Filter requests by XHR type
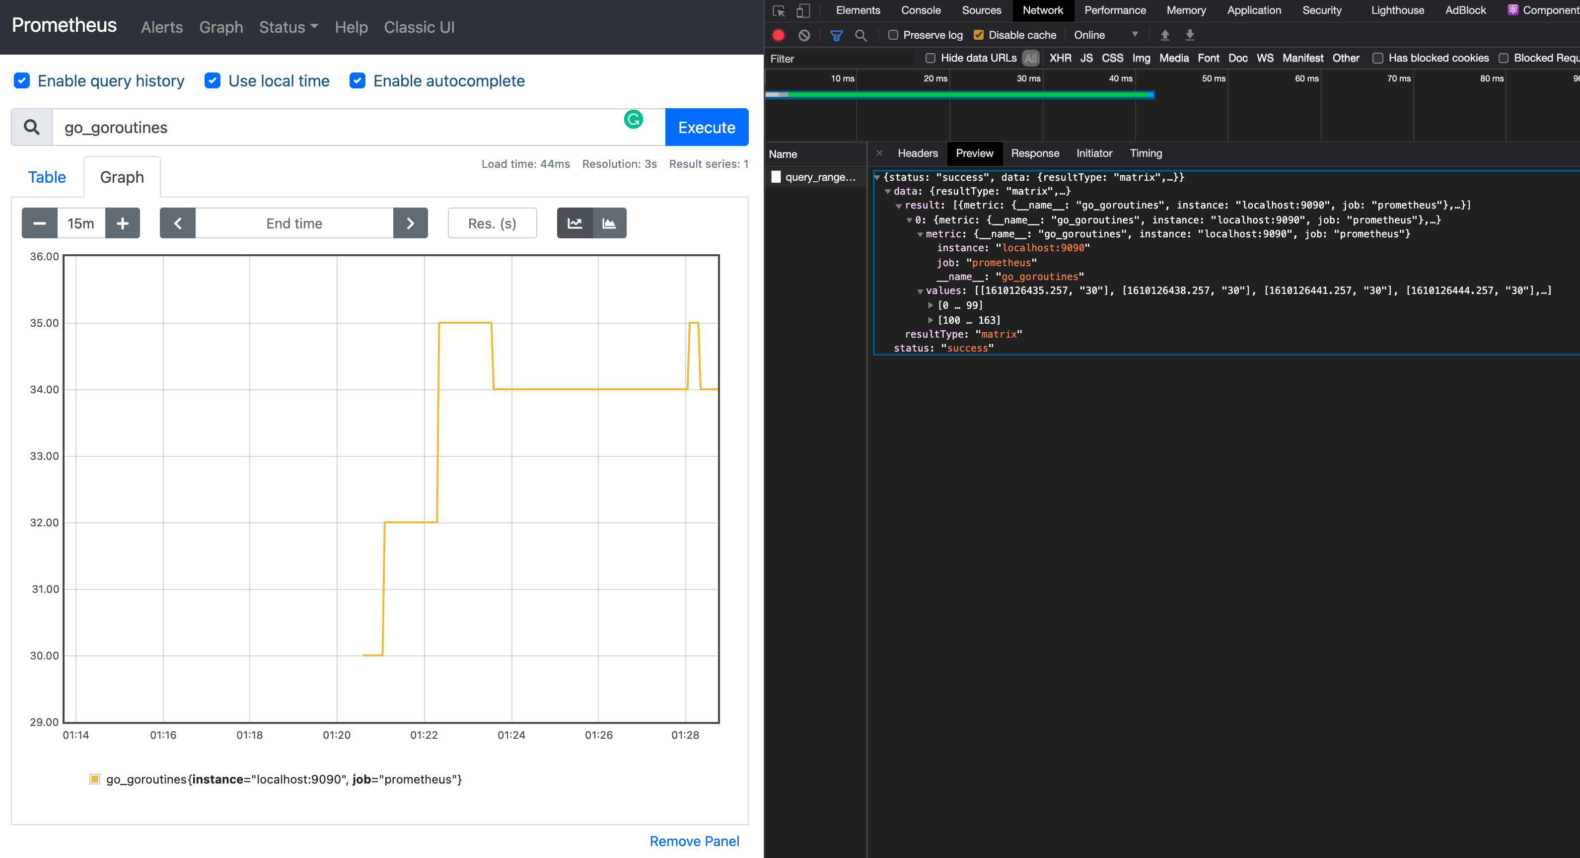The width and height of the screenshot is (1580, 858). pos(1060,58)
